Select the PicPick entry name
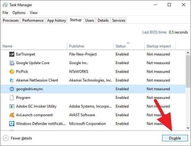Image resolution: width=191 pixels, height=146 pixels. coord(22,72)
